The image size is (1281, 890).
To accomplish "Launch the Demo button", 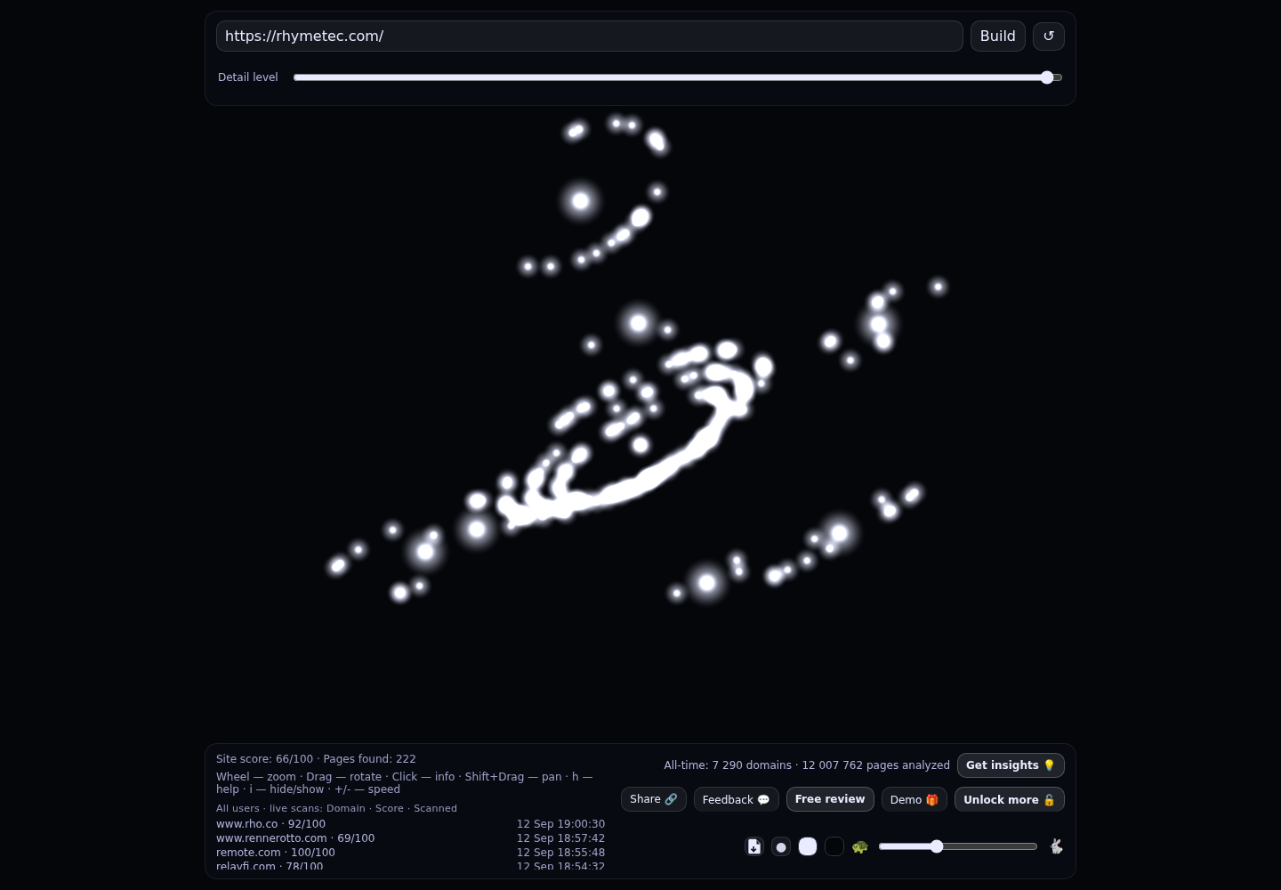I will pos(914,799).
